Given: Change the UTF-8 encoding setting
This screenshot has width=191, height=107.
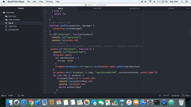Looking at the screenshot, I should (x=166, y=96).
